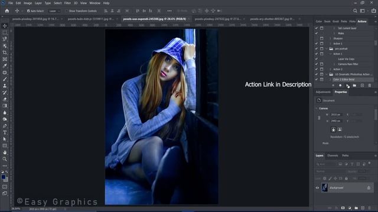
Task: Collapse the pro portrait action set
Action: click(327, 48)
